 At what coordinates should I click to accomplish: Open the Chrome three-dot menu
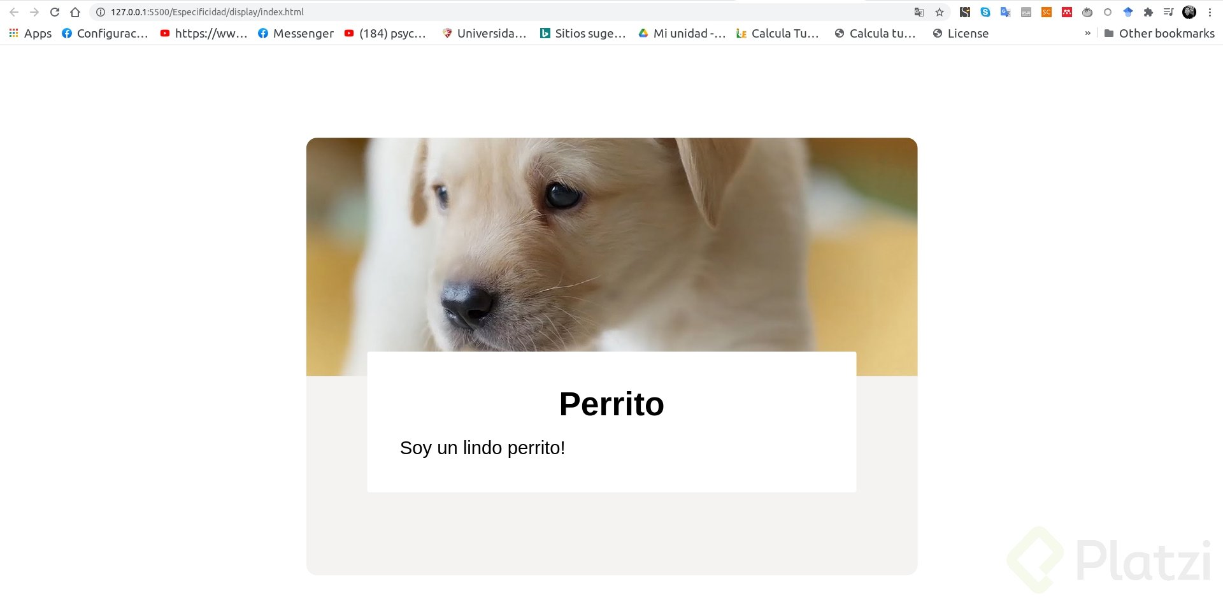pyautogui.click(x=1210, y=12)
